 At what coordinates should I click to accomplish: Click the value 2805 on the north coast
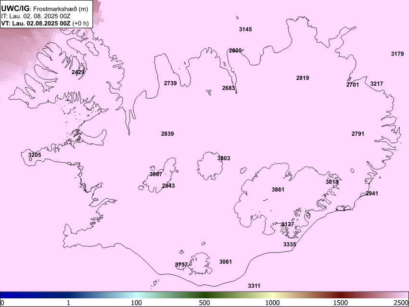(235, 51)
